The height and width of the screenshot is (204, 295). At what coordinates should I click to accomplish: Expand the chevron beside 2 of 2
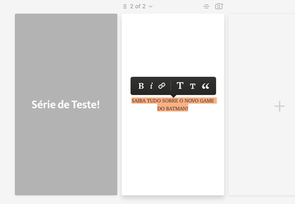click(x=151, y=7)
